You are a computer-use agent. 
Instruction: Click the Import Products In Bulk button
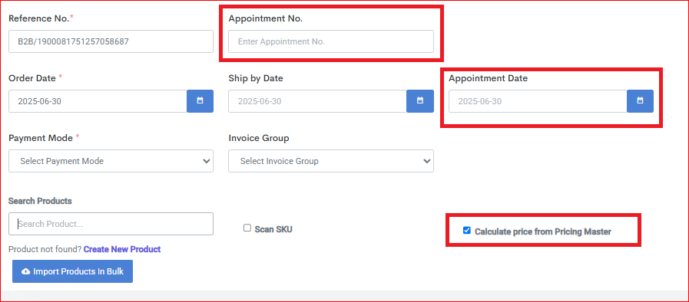(x=72, y=271)
